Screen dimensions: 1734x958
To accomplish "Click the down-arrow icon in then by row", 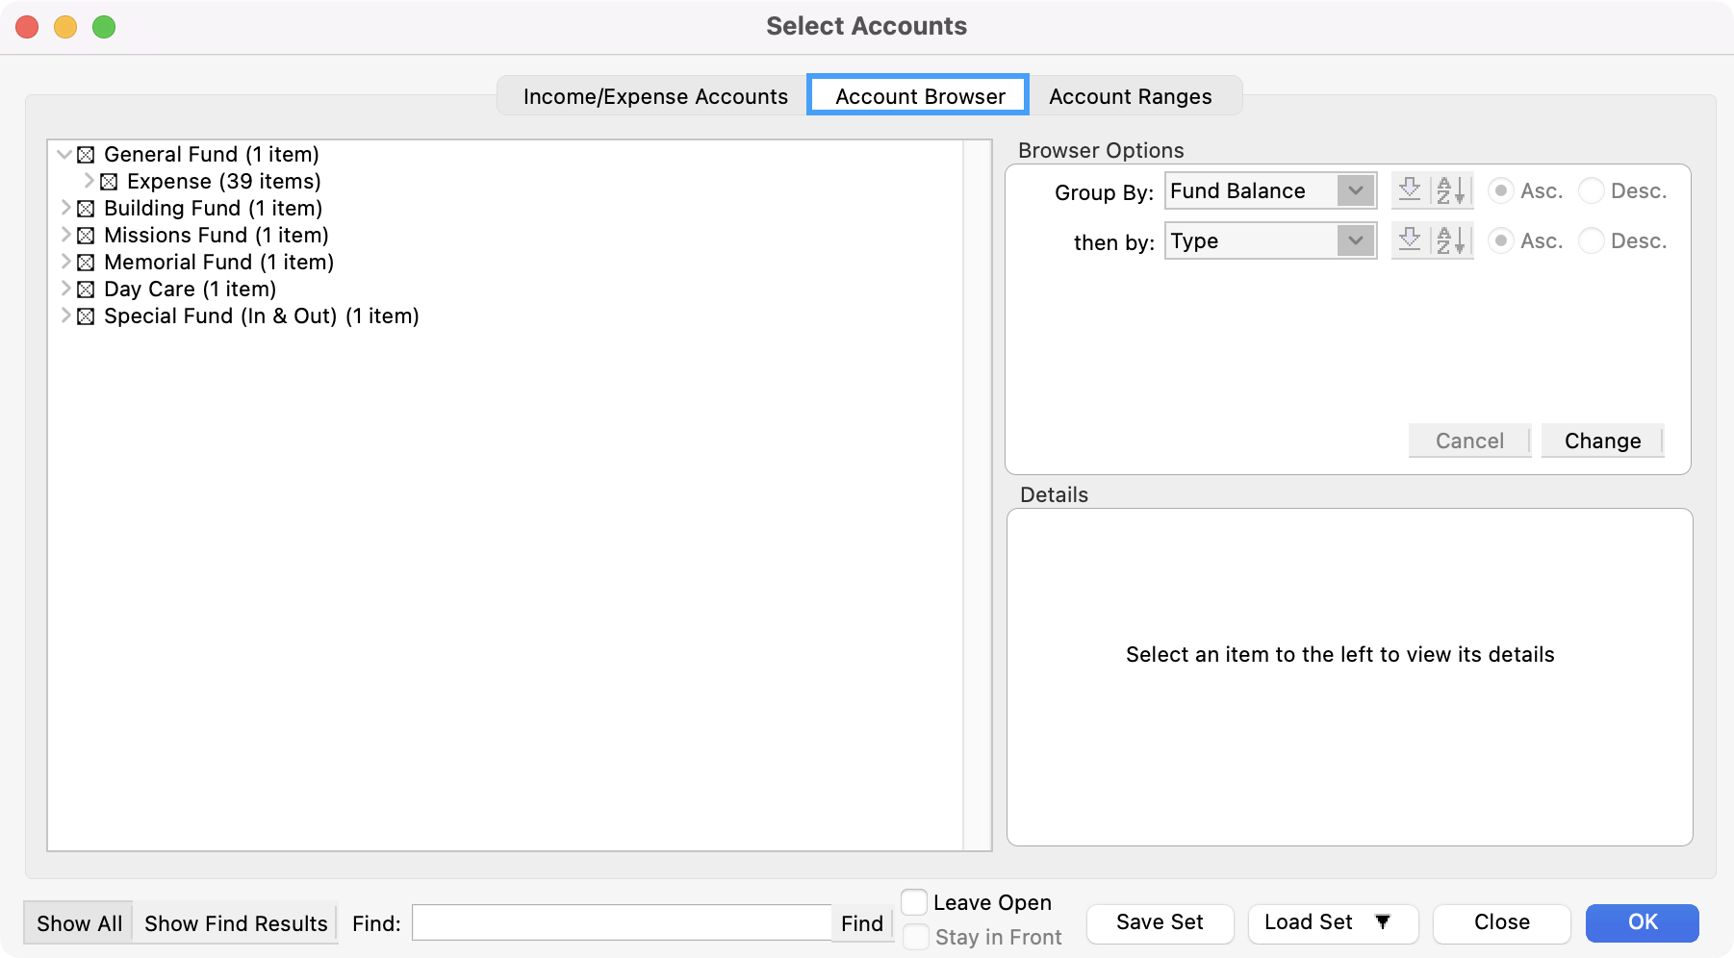I will tap(1410, 240).
